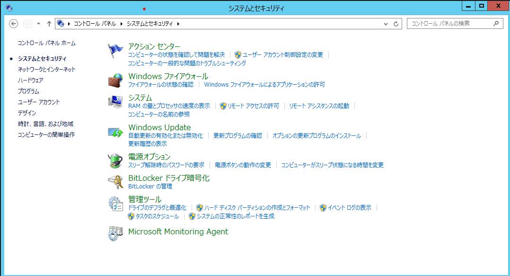Viewport: 510px width, 276px height.
Task: Click the Action Center flag icon
Action: tap(115, 51)
